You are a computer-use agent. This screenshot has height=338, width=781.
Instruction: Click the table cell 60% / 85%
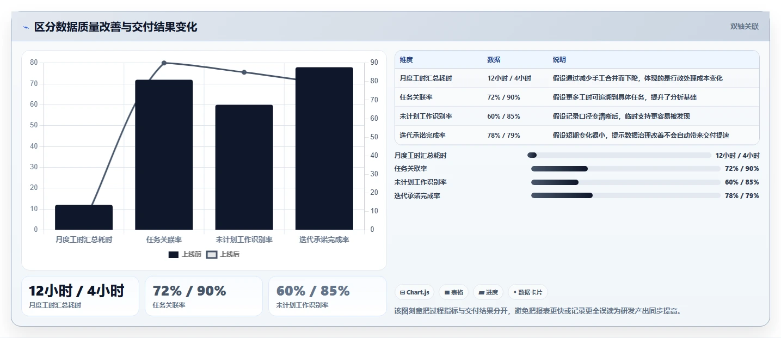click(x=503, y=116)
